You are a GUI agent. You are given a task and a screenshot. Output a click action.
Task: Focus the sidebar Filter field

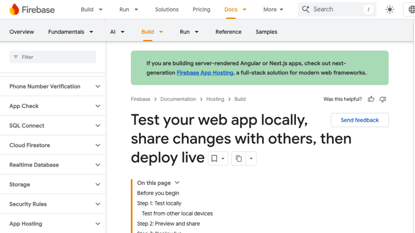coord(53,57)
